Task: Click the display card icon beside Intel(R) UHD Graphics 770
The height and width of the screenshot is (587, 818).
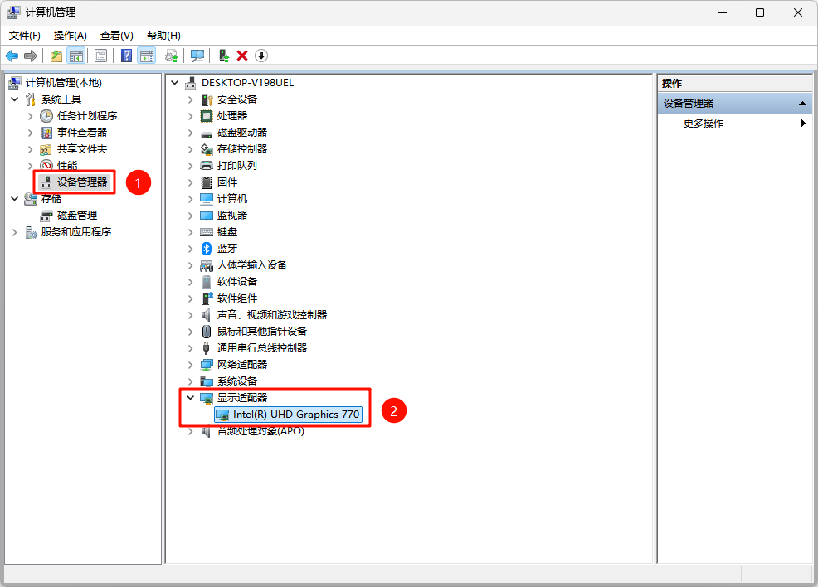Action: (x=223, y=415)
